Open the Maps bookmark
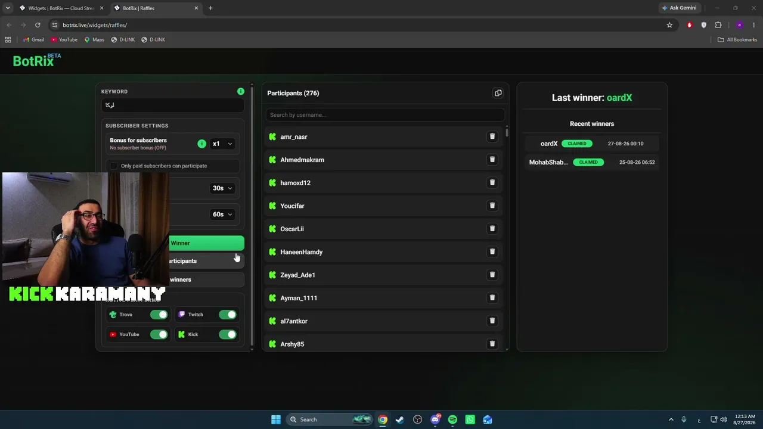The width and height of the screenshot is (763, 429). 94,40
